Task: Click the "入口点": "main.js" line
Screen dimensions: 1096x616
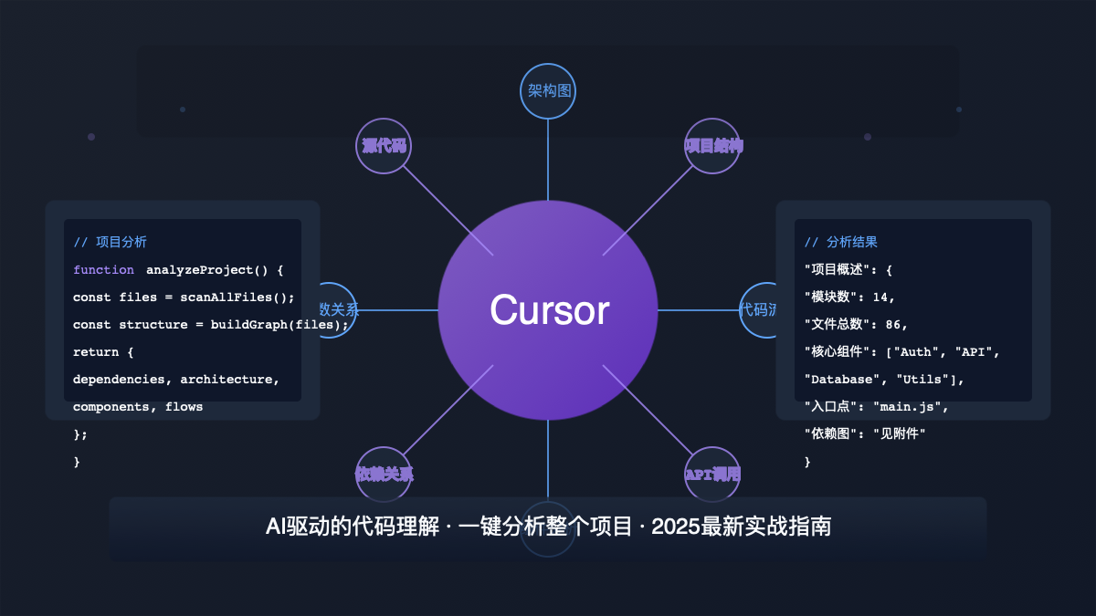Action: click(876, 407)
